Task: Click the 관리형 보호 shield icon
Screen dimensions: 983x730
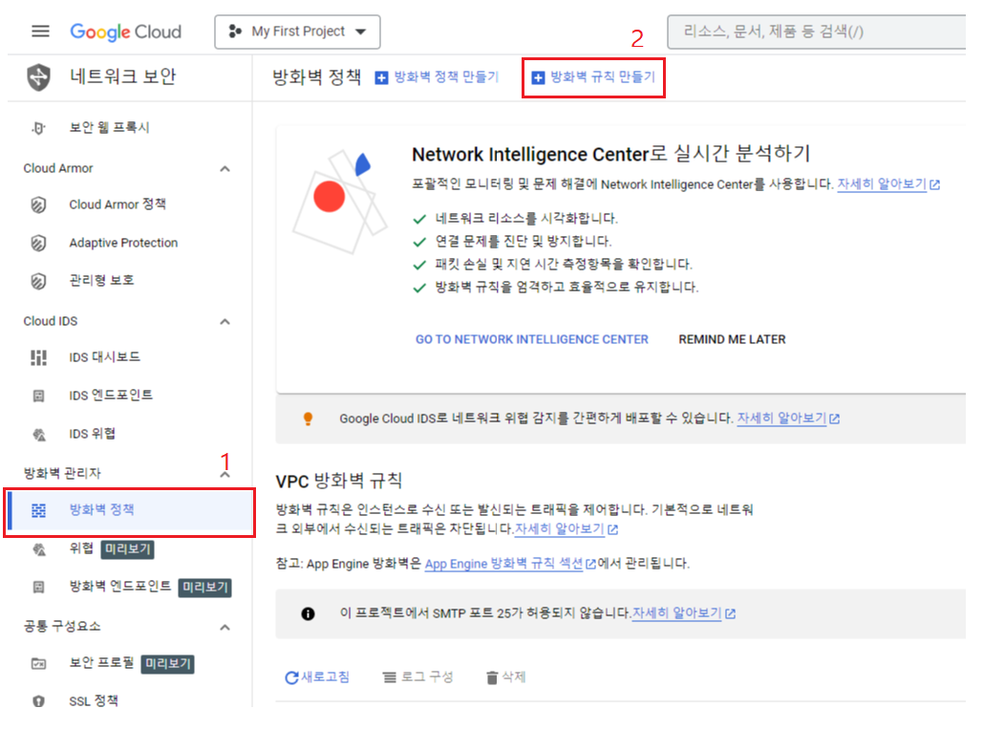Action: tap(38, 281)
